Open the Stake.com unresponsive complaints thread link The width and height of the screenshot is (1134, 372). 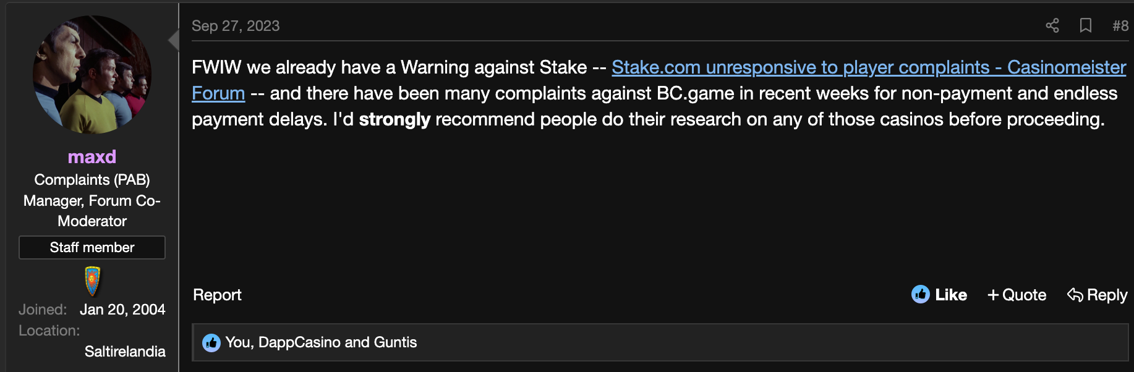[869, 67]
